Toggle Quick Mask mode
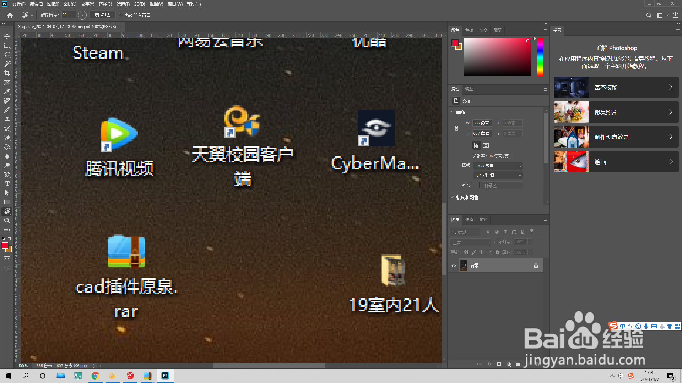The image size is (682, 383). click(x=7, y=259)
